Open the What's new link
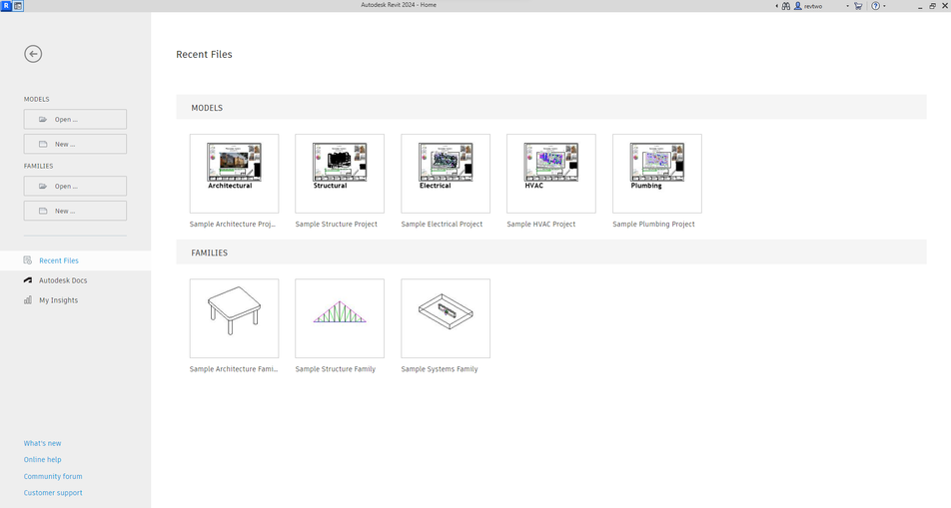Viewport: 951px width, 508px height. point(42,443)
